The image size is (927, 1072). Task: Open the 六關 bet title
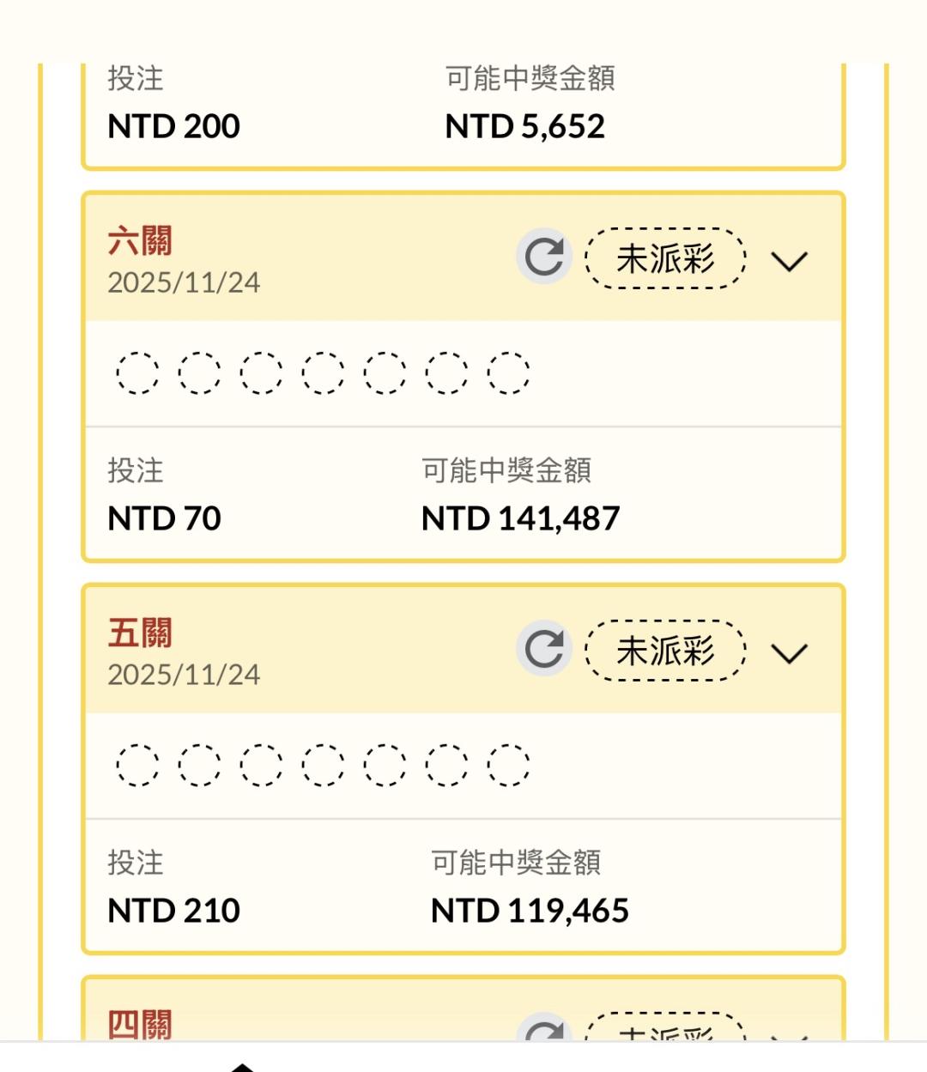[140, 241]
